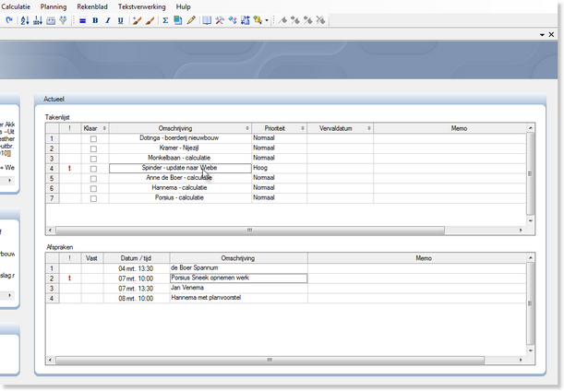This screenshot has width=564, height=391.
Task: Click the blue diamonds toolbar icon
Action: [233, 20]
